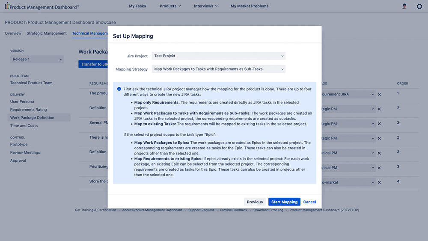Switch to Strategic Management tab

coord(46,33)
